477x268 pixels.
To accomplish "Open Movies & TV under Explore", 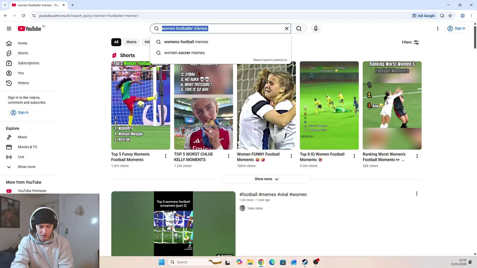I will pyautogui.click(x=27, y=147).
